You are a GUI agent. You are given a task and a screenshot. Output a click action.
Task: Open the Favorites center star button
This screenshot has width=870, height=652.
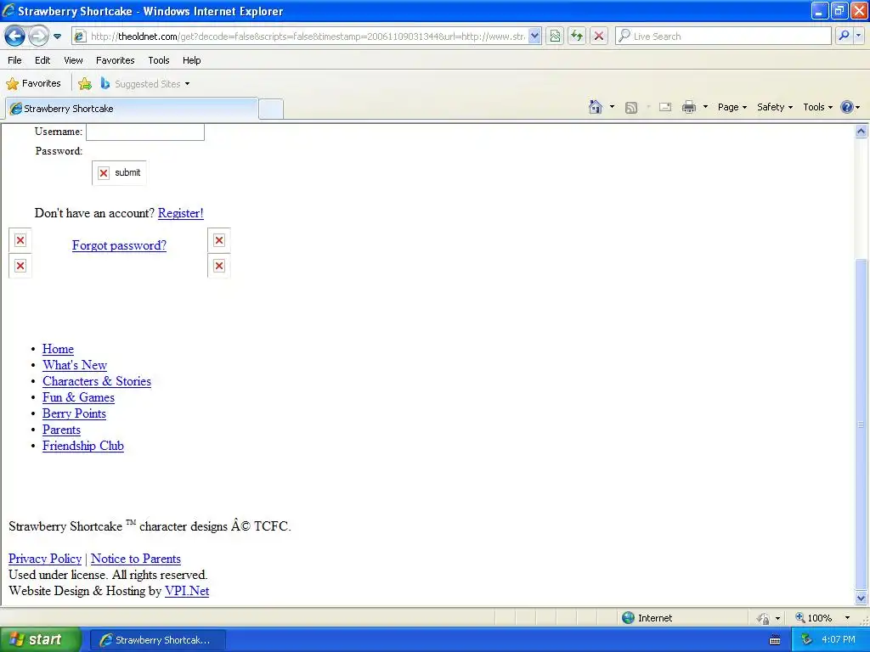[33, 84]
